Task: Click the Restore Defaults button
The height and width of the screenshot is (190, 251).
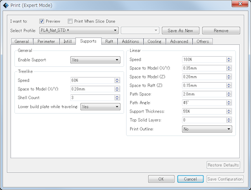Action: pos(223,165)
